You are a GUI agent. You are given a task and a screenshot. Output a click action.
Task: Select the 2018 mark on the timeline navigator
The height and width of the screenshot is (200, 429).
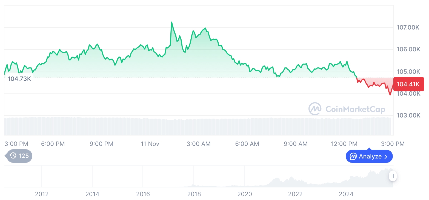pyautogui.click(x=194, y=194)
